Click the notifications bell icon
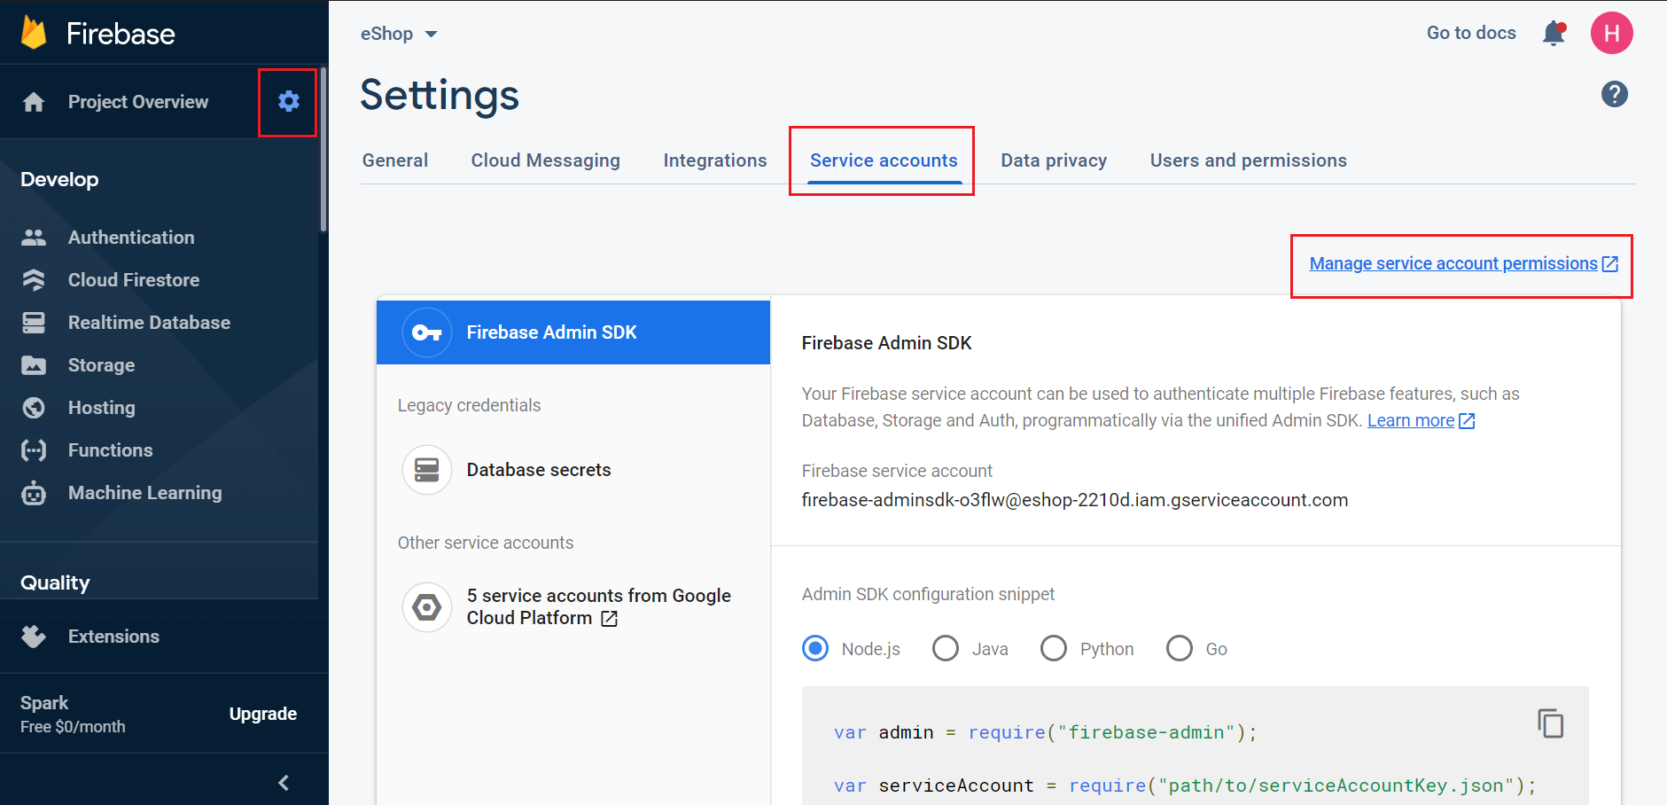1667x805 pixels. tap(1554, 34)
